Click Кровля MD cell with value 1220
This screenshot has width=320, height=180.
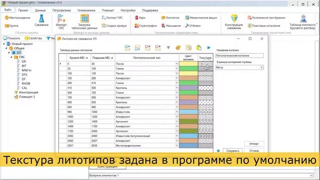(79, 121)
